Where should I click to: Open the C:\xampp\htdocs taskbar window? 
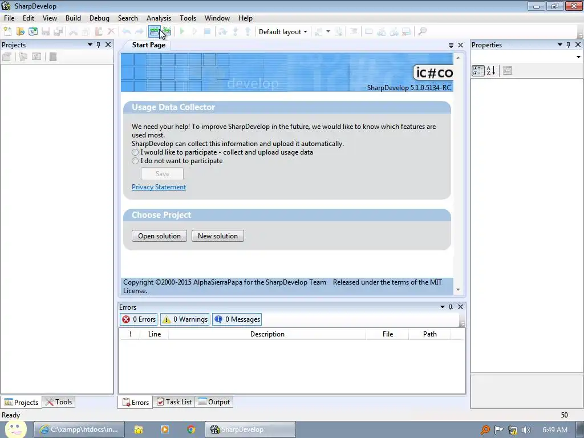click(x=79, y=429)
